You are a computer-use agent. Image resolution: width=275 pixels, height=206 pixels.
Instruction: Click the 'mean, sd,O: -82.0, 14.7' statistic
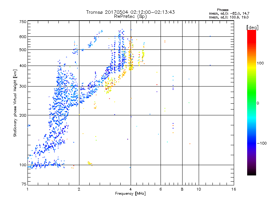229,13
